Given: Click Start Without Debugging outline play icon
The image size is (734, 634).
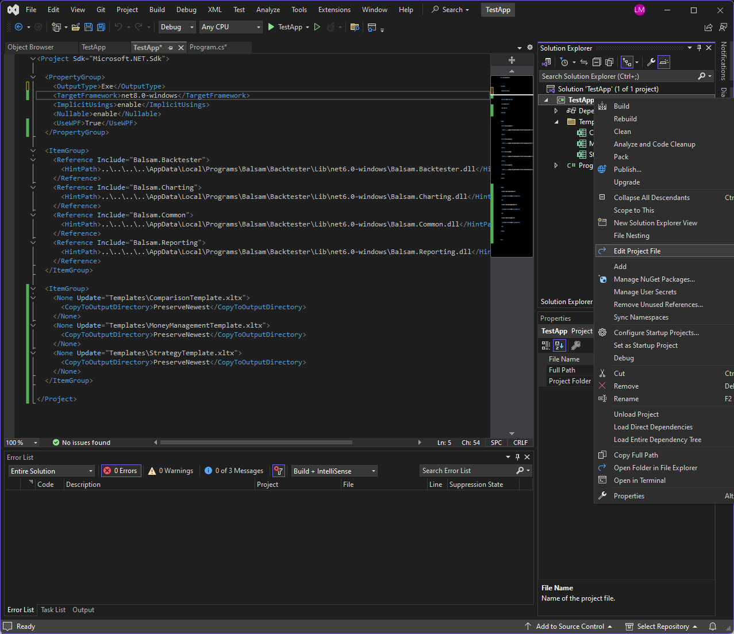Looking at the screenshot, I should coord(317,27).
